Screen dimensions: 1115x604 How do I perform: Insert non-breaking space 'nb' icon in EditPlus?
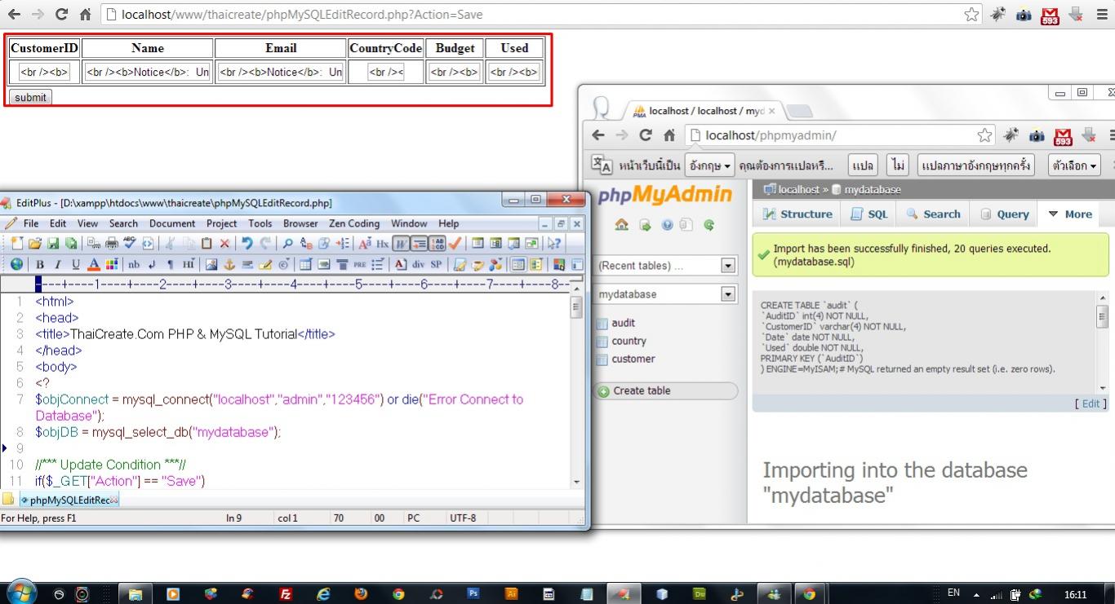[x=134, y=264]
